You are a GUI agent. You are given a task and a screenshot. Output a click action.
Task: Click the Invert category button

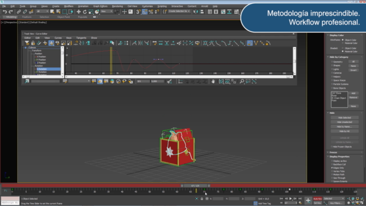point(353,70)
